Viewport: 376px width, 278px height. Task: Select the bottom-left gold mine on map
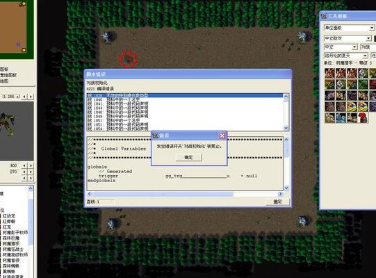pyautogui.click(x=112, y=224)
